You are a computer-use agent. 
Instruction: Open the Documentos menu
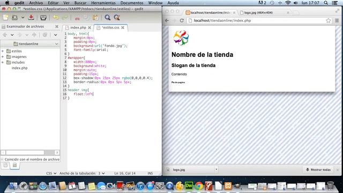tap(132, 3)
